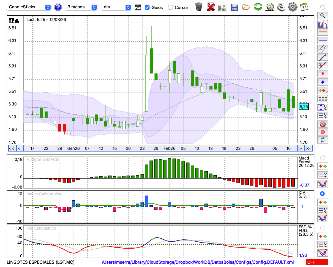Screen dimensions: 333x267
Task: Open the dia interval dropdown
Action: coord(117,7)
